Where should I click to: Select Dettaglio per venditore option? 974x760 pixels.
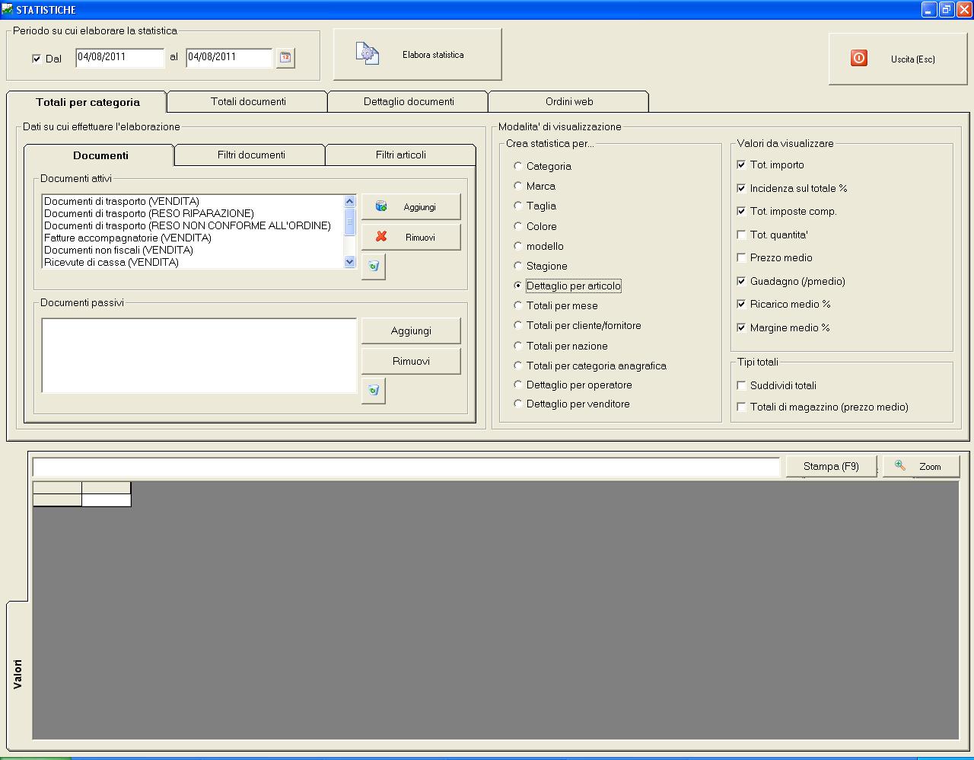518,403
